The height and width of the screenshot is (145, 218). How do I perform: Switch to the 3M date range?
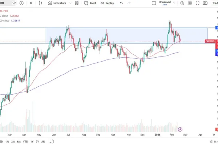coord(13,141)
